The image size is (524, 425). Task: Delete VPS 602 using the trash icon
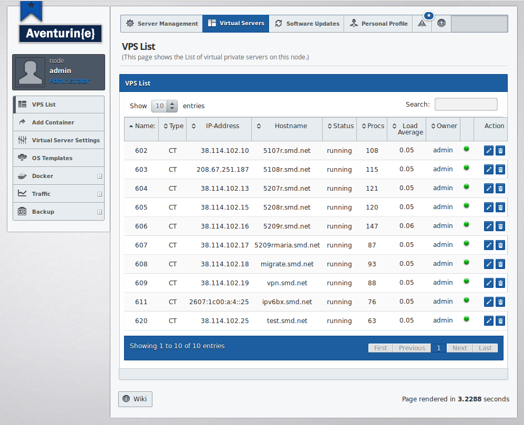[500, 151]
